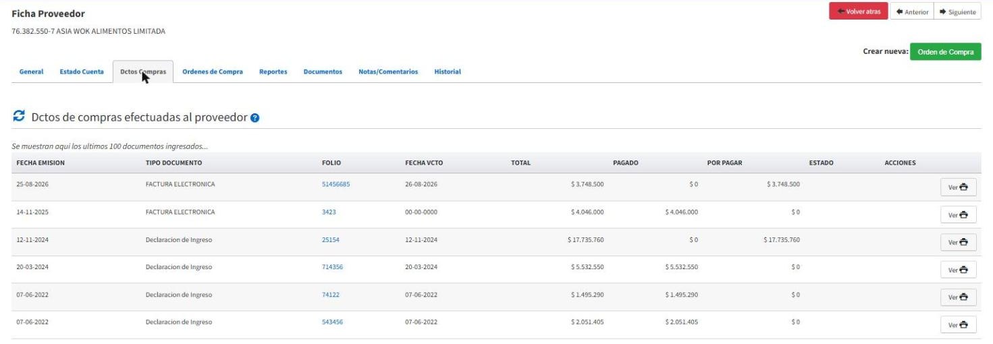
Task: Click total amount $ 17.735.760
Action: (x=585, y=239)
